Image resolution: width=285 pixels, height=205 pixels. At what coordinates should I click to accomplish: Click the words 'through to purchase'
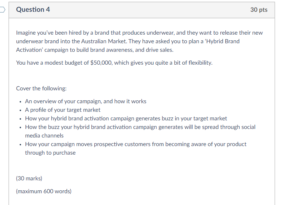(x=50, y=152)
